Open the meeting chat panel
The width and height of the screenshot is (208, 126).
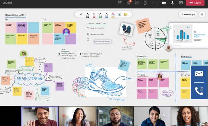pos(137,3)
